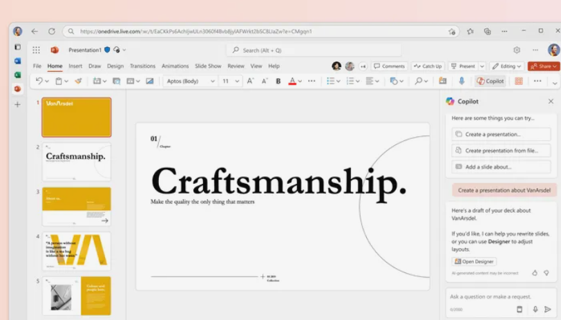The image size is (561, 320).
Task: Expand the font size 11 dropdown
Action: click(229, 81)
